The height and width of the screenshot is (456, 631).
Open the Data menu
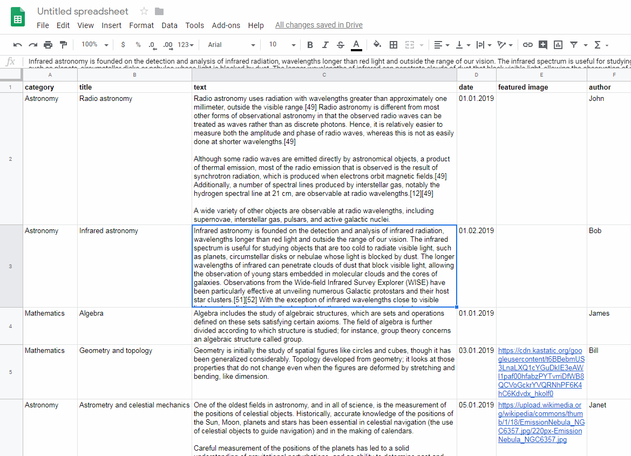coord(169,25)
